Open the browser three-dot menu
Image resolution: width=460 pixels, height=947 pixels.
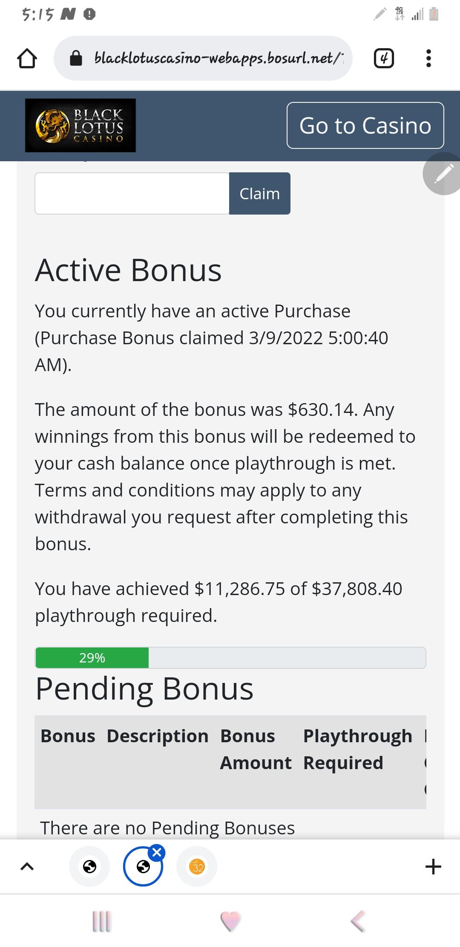tap(428, 58)
